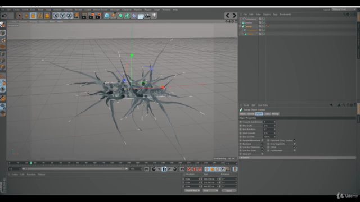Open the green array modeling icon

(x=127, y=16)
